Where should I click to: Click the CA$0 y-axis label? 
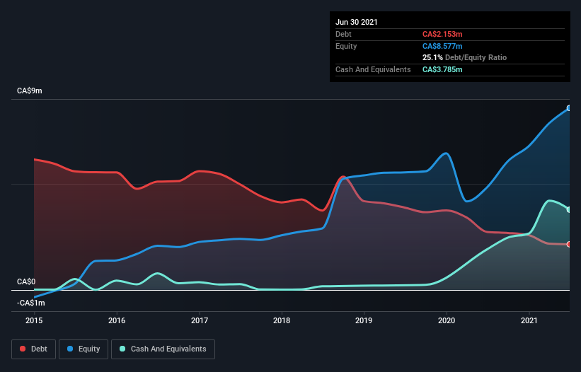click(x=26, y=282)
